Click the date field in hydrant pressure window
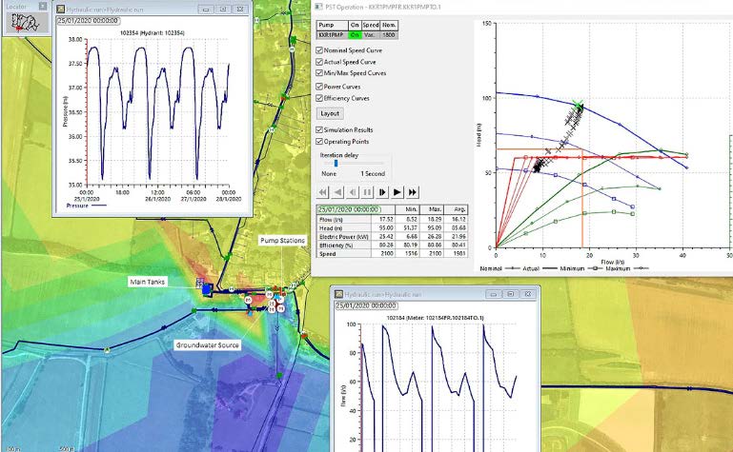 [88, 20]
